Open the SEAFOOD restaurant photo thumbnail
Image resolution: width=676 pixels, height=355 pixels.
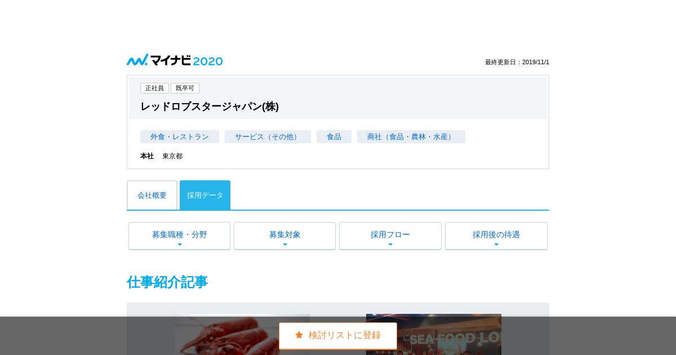pyautogui.click(x=434, y=334)
